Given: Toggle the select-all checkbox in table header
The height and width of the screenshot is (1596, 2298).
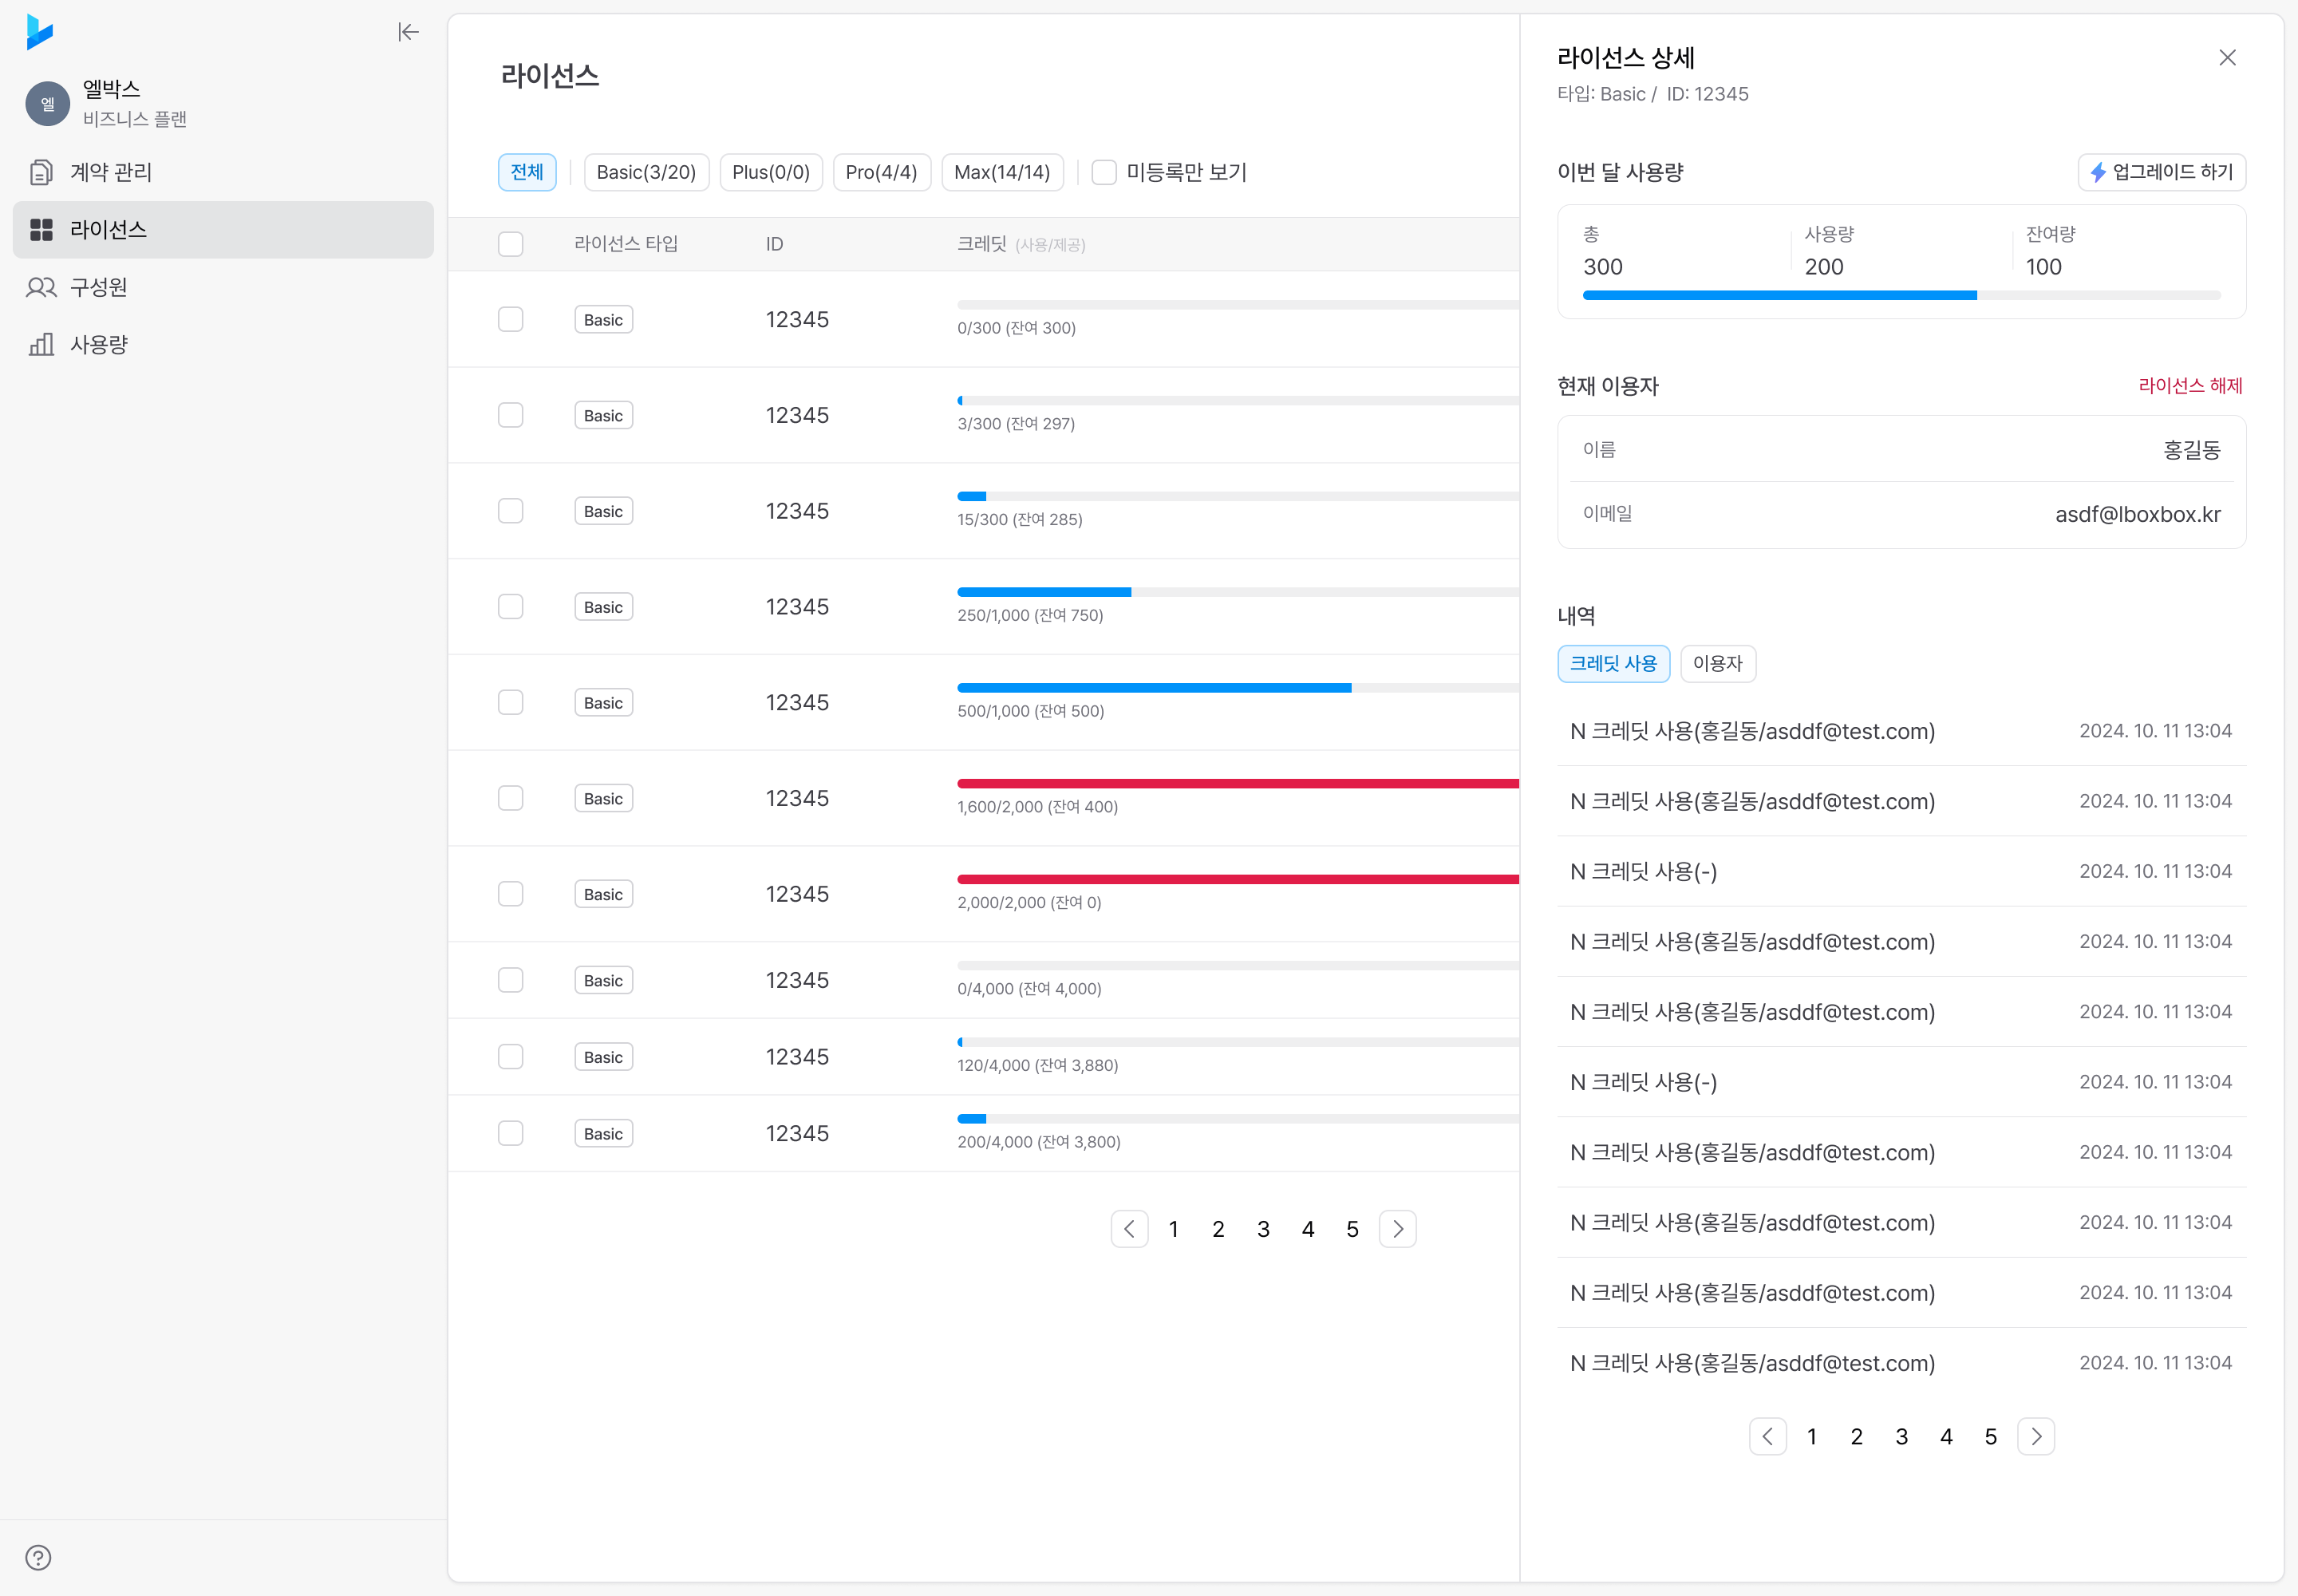Looking at the screenshot, I should click(511, 244).
